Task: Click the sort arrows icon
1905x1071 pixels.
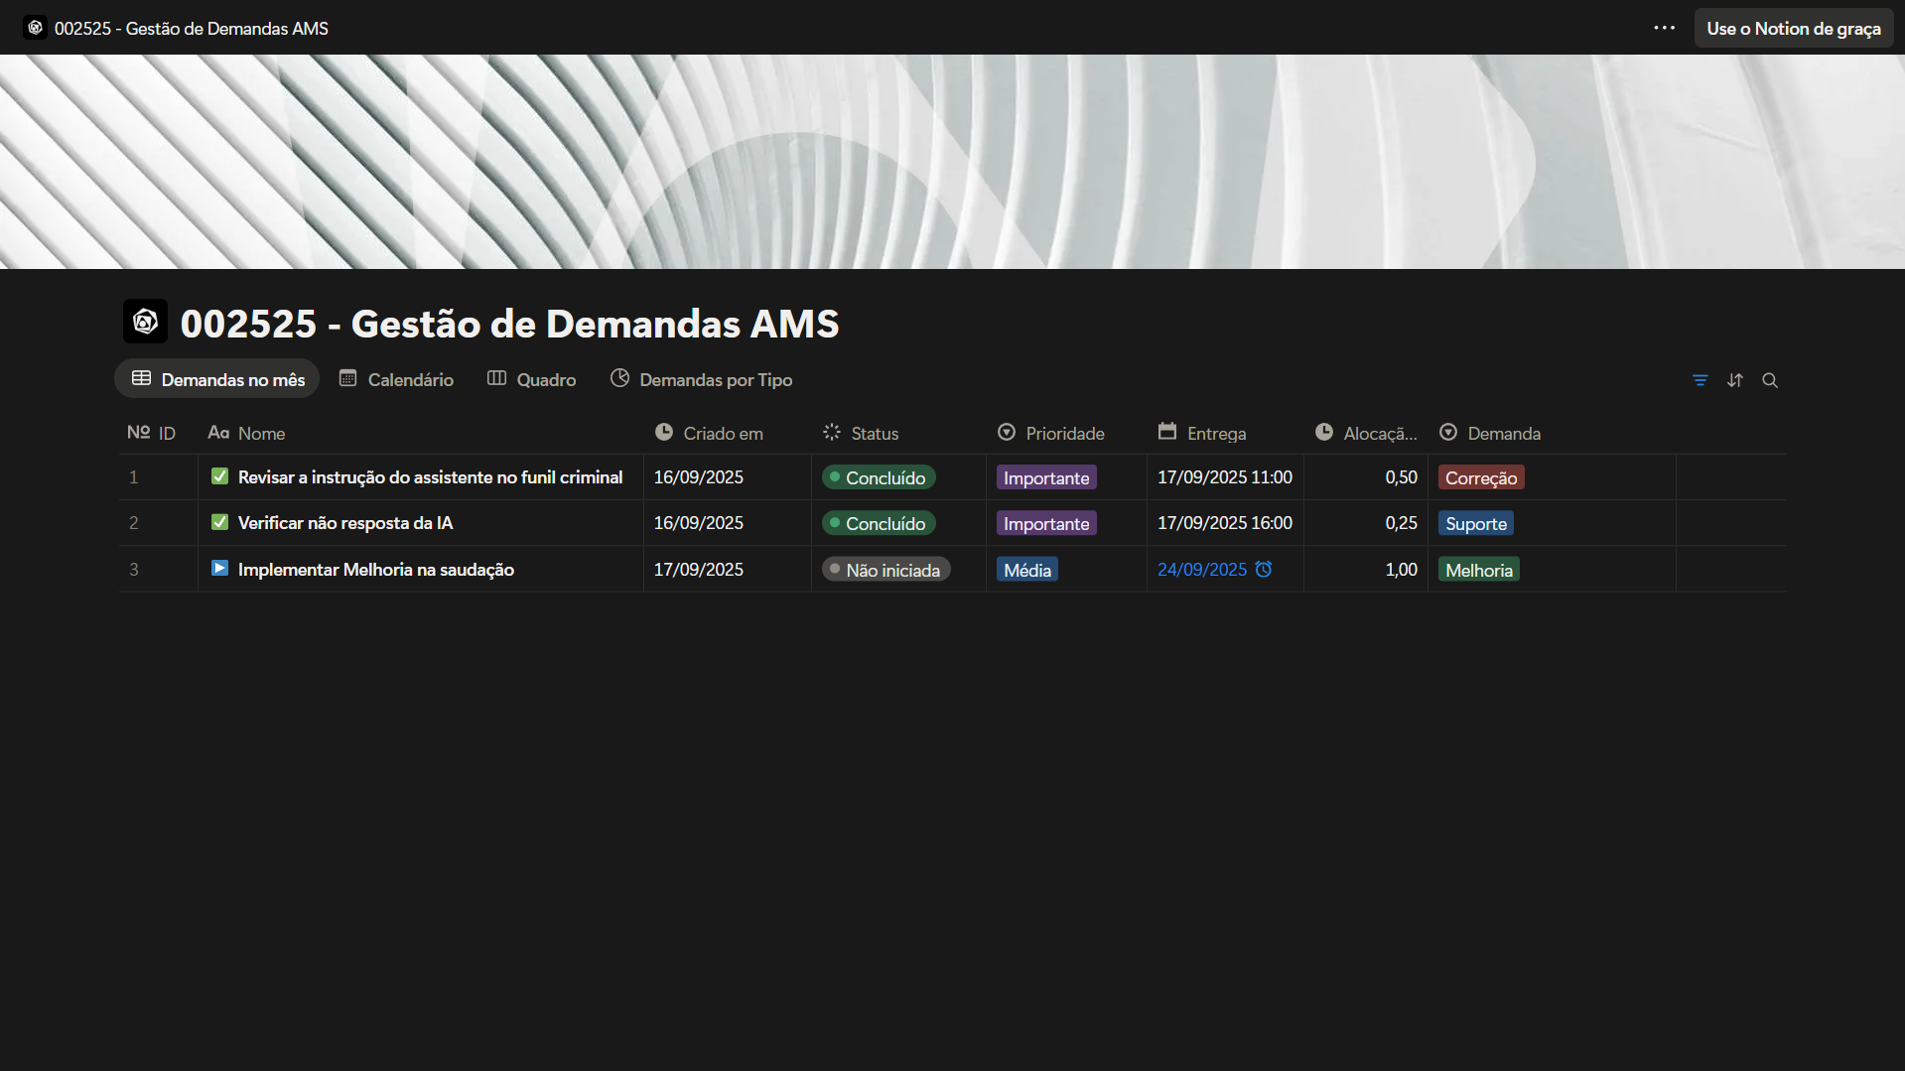Action: [1734, 380]
